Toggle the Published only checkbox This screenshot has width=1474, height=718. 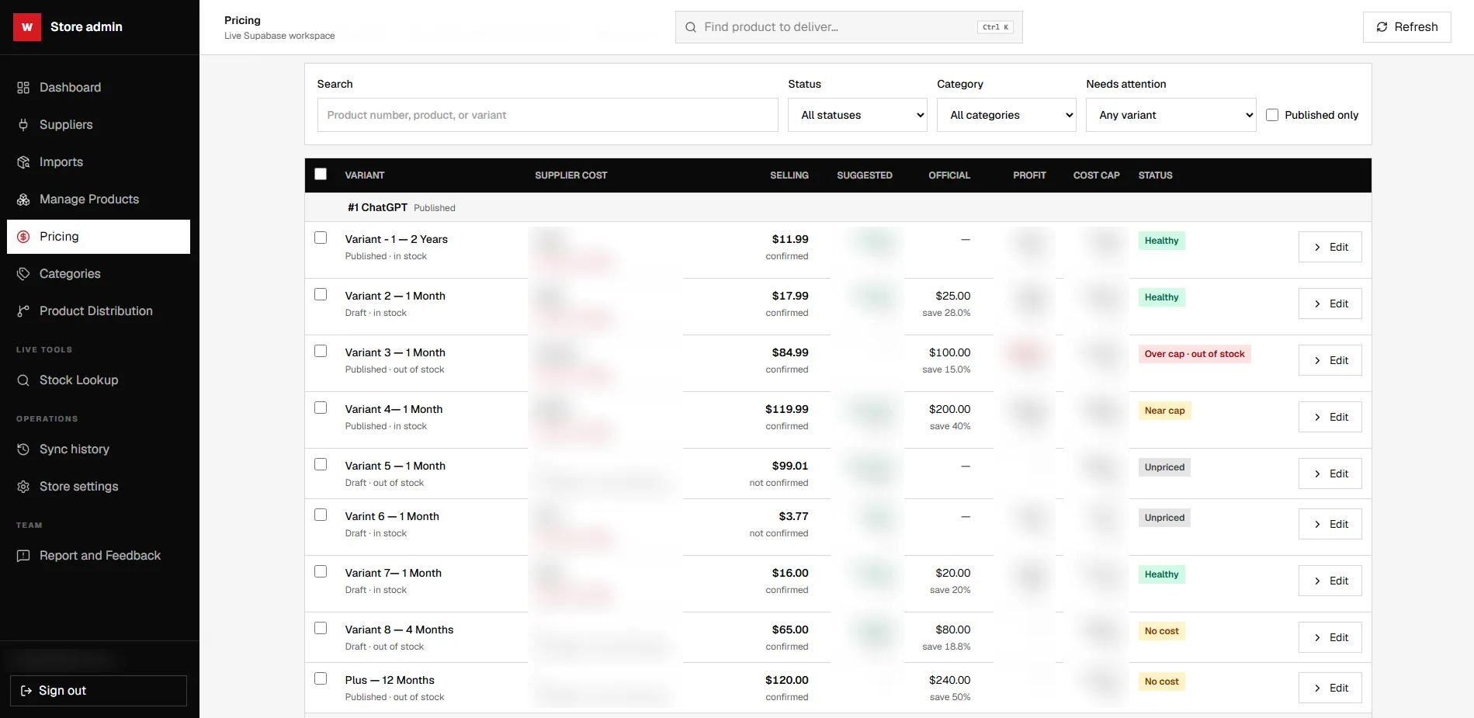coord(1272,115)
